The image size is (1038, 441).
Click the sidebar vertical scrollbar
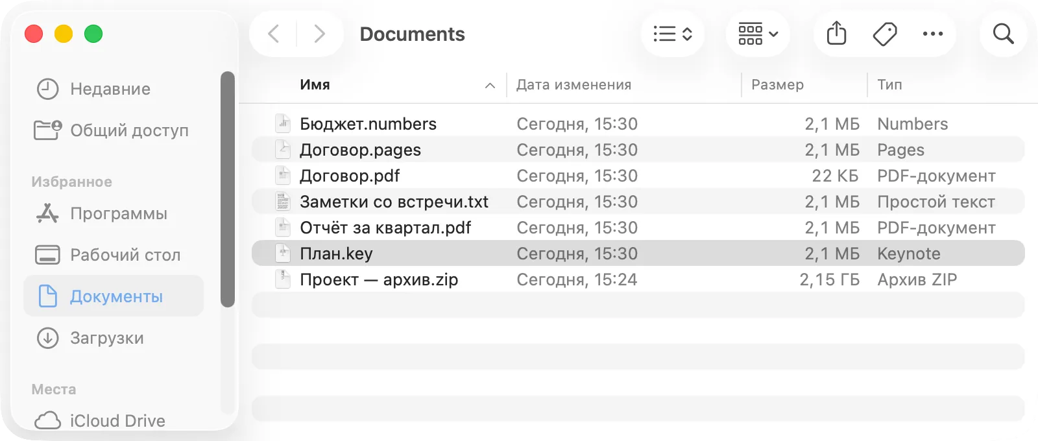point(227,189)
